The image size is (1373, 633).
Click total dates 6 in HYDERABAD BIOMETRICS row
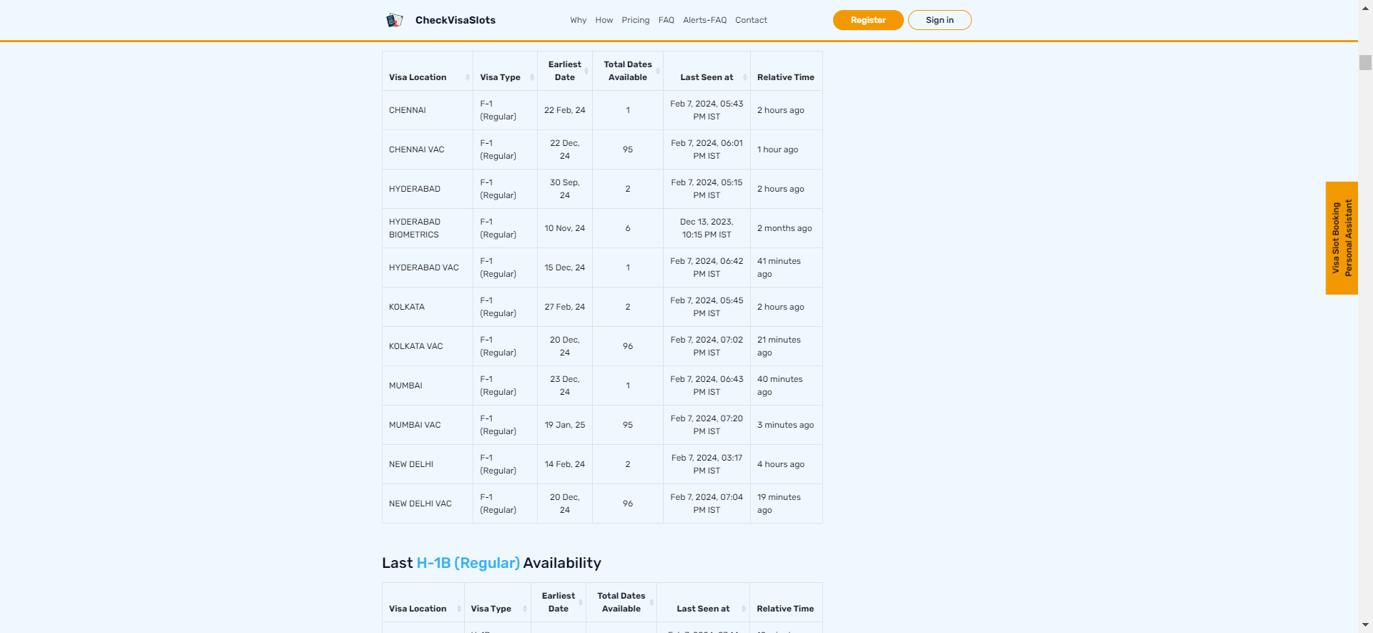(x=628, y=228)
